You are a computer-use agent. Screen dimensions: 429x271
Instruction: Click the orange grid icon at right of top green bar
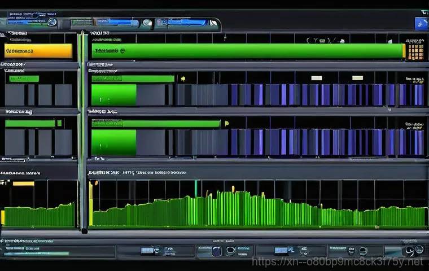click(415, 52)
